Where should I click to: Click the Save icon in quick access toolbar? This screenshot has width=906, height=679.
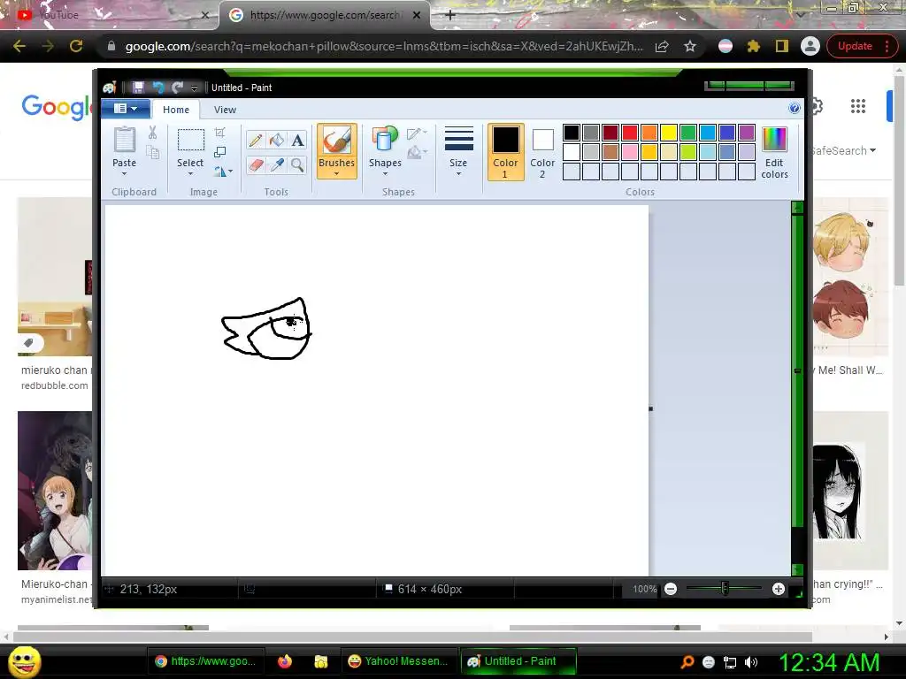tap(138, 88)
